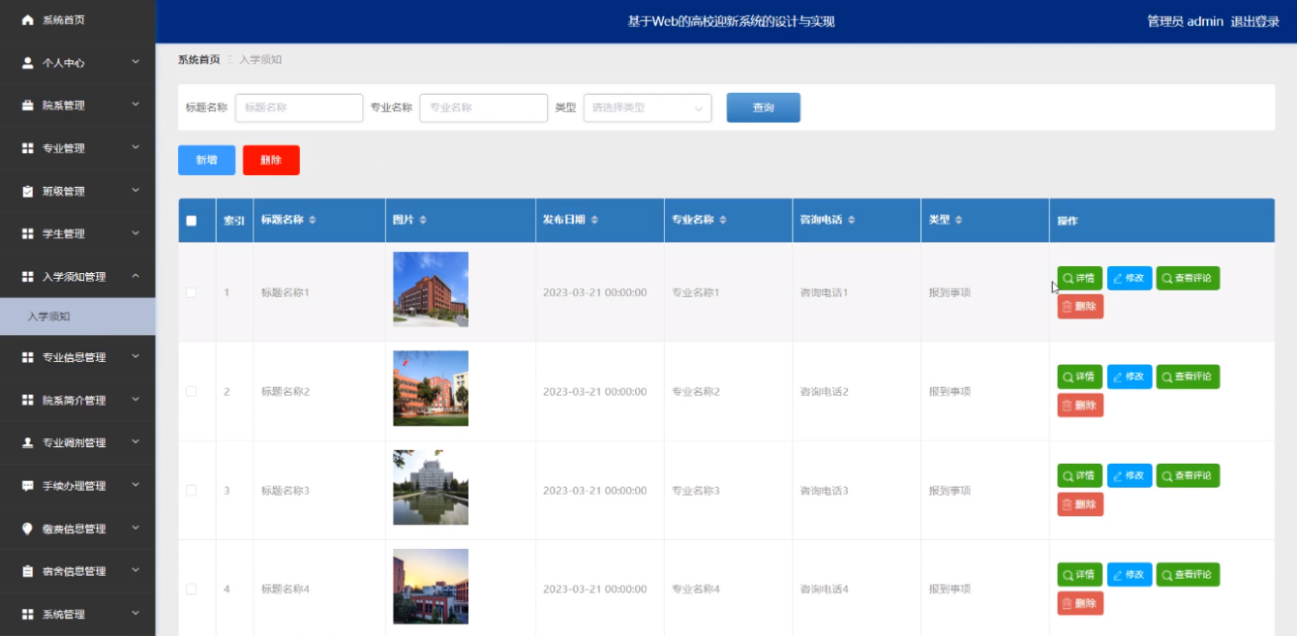
Task: Open the image thumbnail in row 3
Action: [x=431, y=487]
